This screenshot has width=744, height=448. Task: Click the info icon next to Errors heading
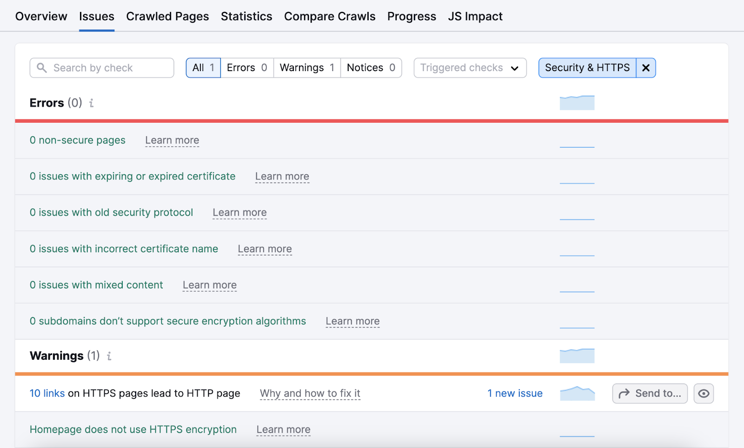[x=92, y=103]
